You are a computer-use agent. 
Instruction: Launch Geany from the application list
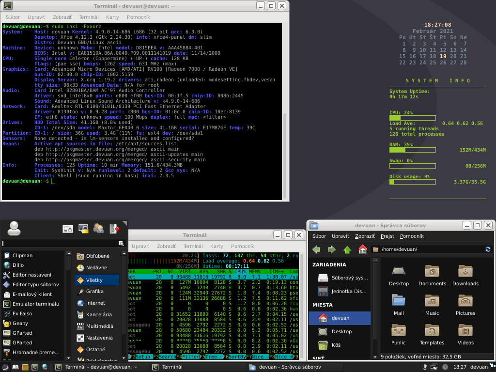point(20,323)
